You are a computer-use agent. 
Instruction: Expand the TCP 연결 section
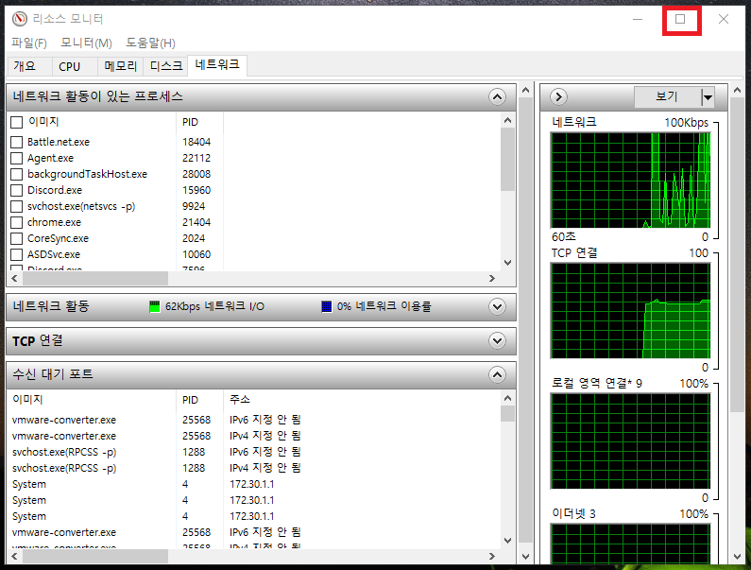coord(497,341)
